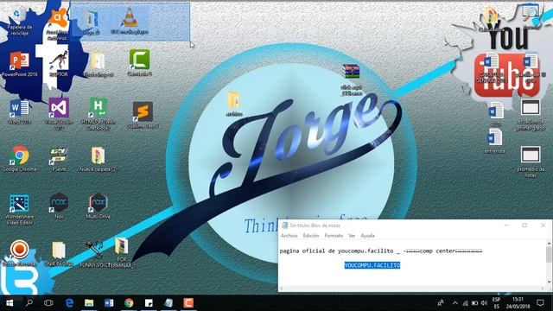553x311 pixels.
Task: Click the highlighted YOUCOMPU.FACILITO text
Action: (372, 265)
